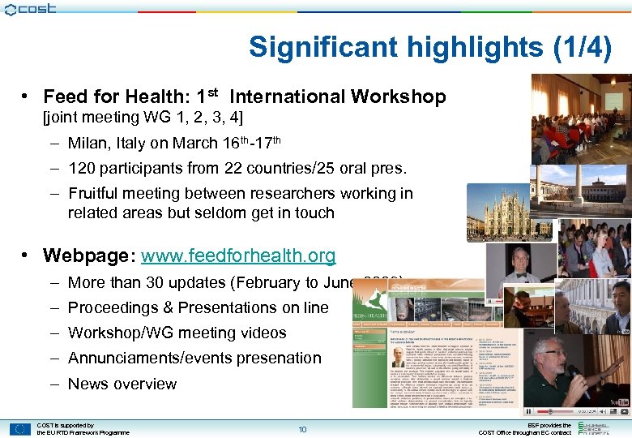
Task: Click 'Annunciaments/events presenation' text
Action: [x=194, y=359]
